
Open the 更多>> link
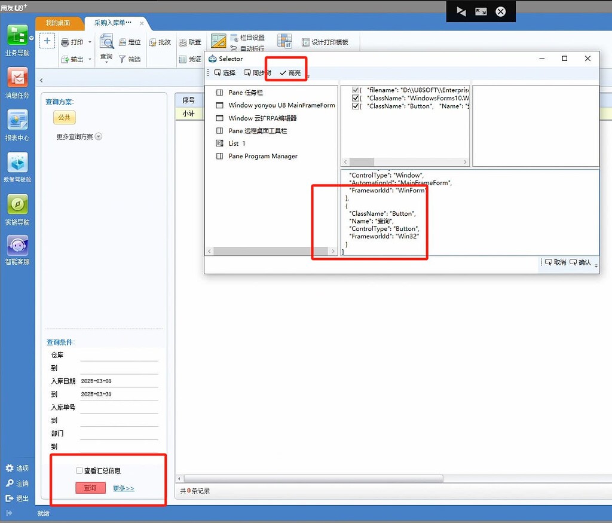pyautogui.click(x=124, y=488)
